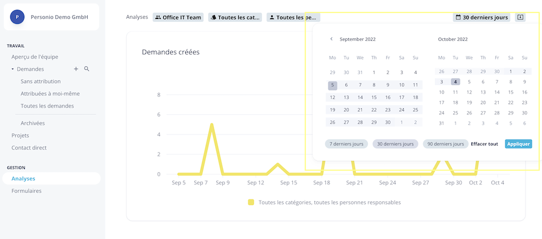The width and height of the screenshot is (542, 239).
Task: Go to previous month with left chevron
Action: [331, 39]
